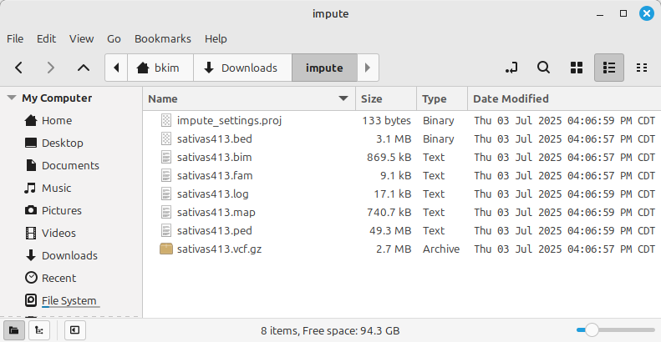Screen dimensions: 661x342
Task: Select the sativas413.vcf.gz archive file
Action: click(x=219, y=249)
